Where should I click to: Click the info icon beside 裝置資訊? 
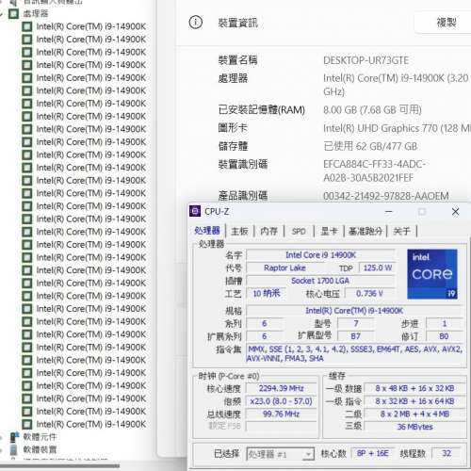(195, 23)
